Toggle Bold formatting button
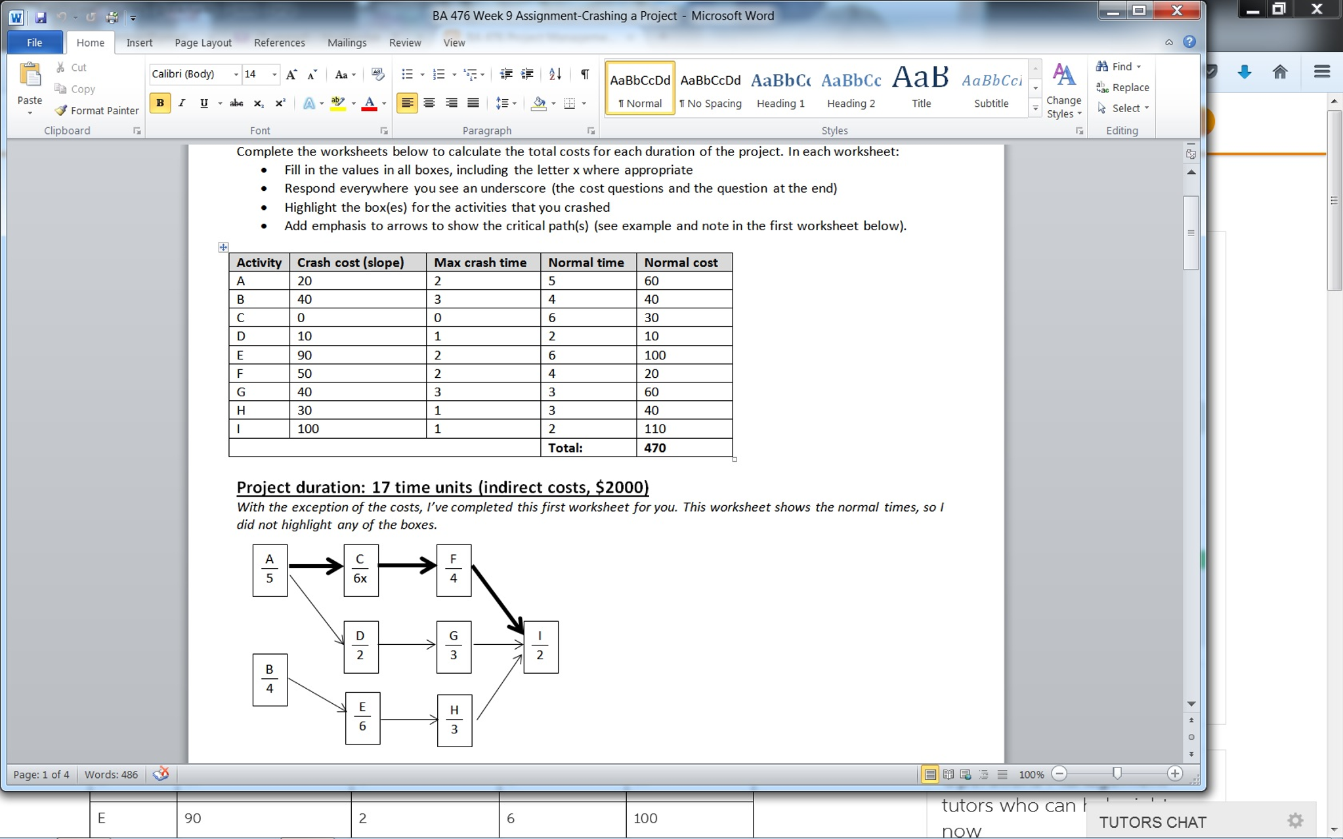The width and height of the screenshot is (1343, 839). [x=160, y=104]
